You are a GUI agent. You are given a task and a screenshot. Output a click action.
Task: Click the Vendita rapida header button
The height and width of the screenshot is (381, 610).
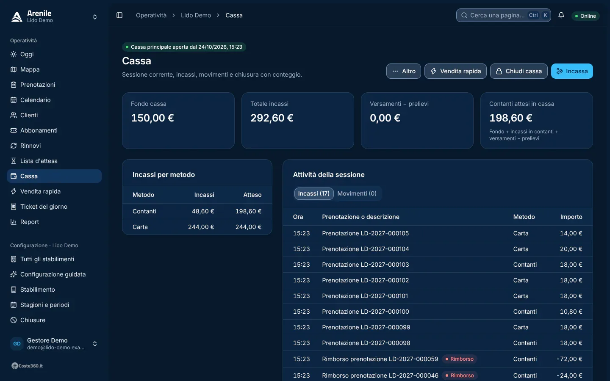click(455, 71)
